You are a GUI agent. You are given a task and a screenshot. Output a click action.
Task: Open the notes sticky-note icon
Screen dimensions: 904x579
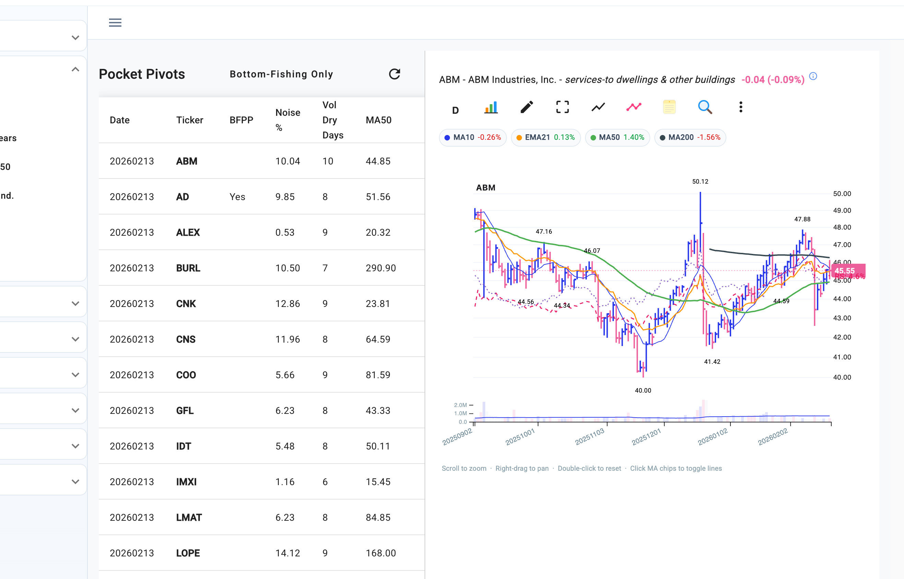coord(669,107)
